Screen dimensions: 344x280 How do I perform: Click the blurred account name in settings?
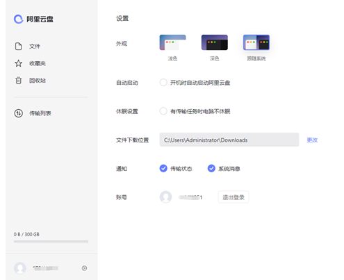tap(190, 197)
